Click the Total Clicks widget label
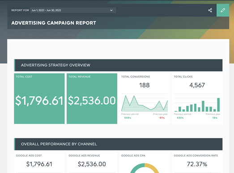 click(x=183, y=76)
